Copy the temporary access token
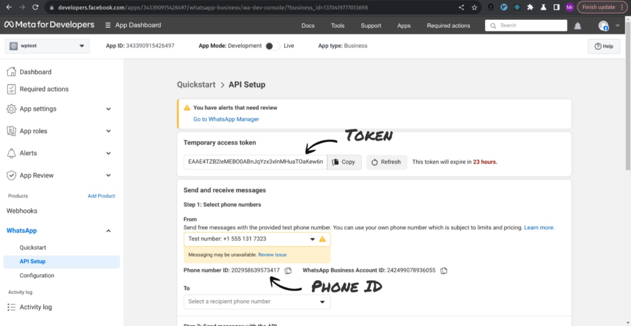Image resolution: width=631 pixels, height=326 pixels. [x=344, y=162]
